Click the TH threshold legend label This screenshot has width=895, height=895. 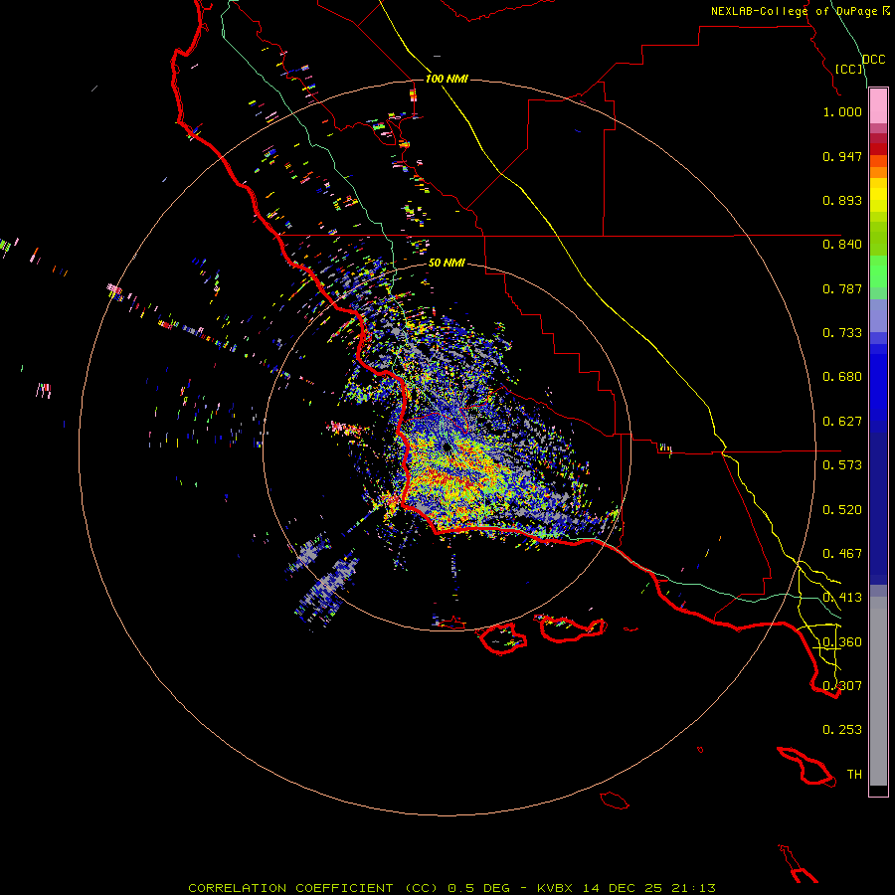tap(854, 775)
